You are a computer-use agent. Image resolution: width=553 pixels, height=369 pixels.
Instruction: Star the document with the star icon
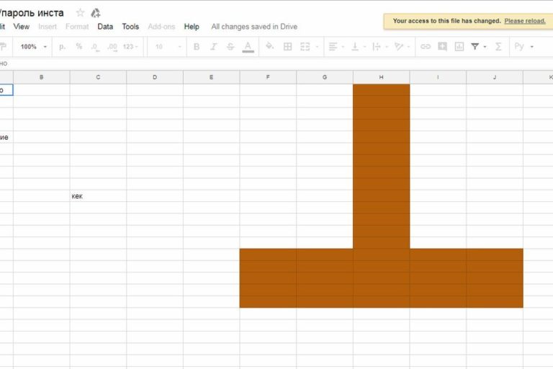click(x=80, y=13)
